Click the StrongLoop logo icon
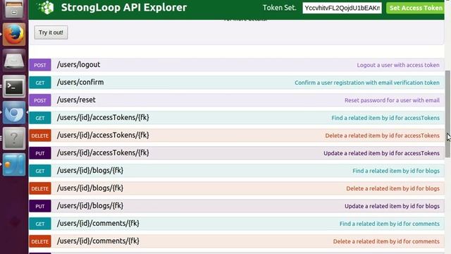This screenshot has height=254, width=451. click(x=46, y=8)
